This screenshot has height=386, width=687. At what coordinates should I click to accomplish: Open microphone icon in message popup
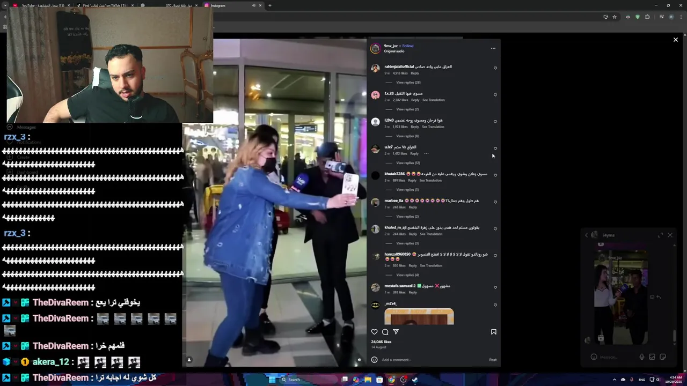click(x=641, y=357)
